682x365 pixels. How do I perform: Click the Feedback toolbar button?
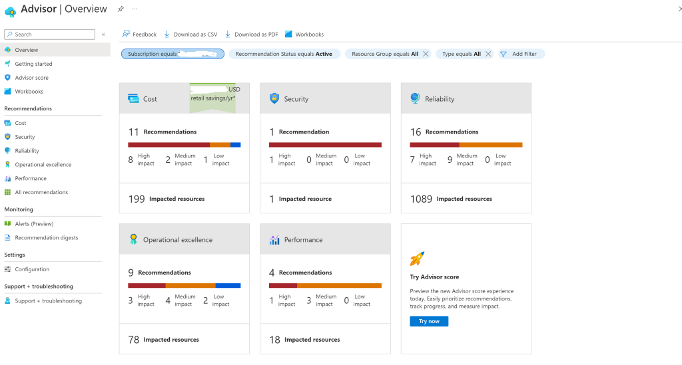(x=139, y=35)
